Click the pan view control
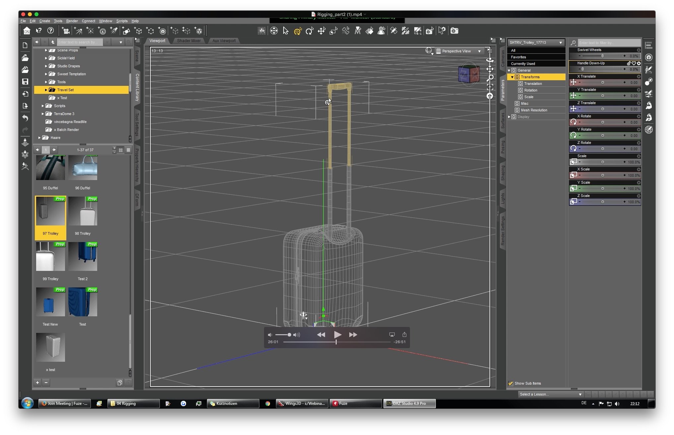Screen dimensions: 674x435 tap(490, 69)
